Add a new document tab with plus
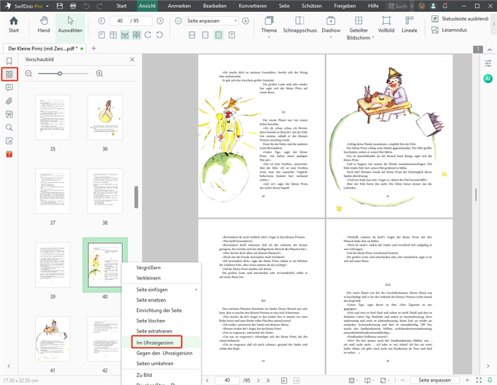Screen dimensions: 497x385 (94, 48)
